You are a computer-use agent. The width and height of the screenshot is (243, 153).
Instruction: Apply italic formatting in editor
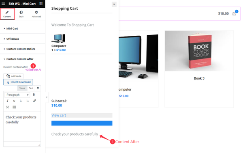click(x=7, y=101)
